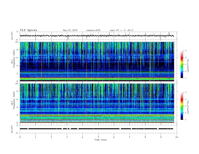Click time axis tick label "3"
This screenshot has height=154, width=199.
[x=67, y=137]
